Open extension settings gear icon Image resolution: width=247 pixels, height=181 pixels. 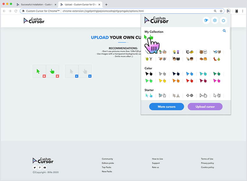215,20
